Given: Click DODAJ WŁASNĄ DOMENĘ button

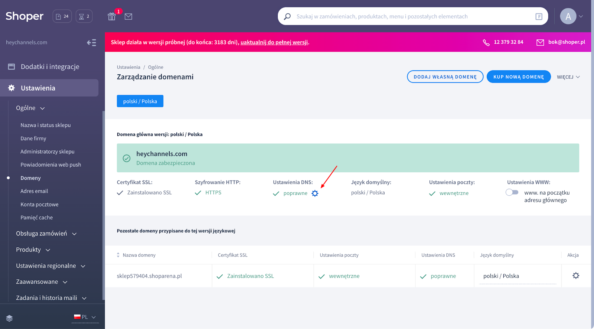Looking at the screenshot, I should point(445,77).
